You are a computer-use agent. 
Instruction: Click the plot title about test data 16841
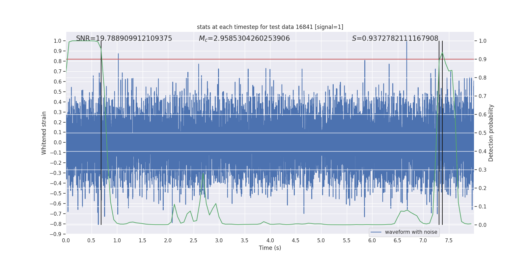270,27
